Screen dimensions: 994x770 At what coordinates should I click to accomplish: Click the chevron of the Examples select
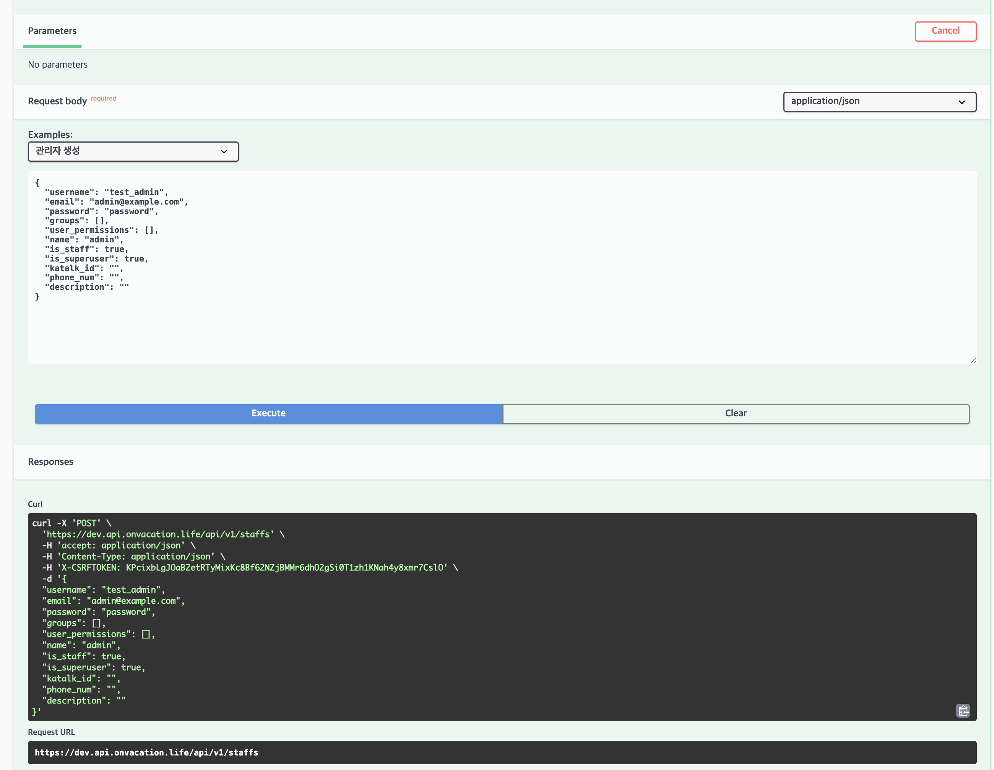coord(224,151)
